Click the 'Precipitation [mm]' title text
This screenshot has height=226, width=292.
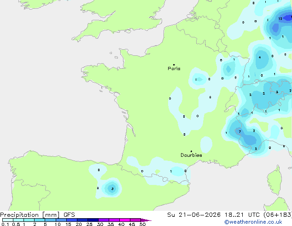pos(30,215)
